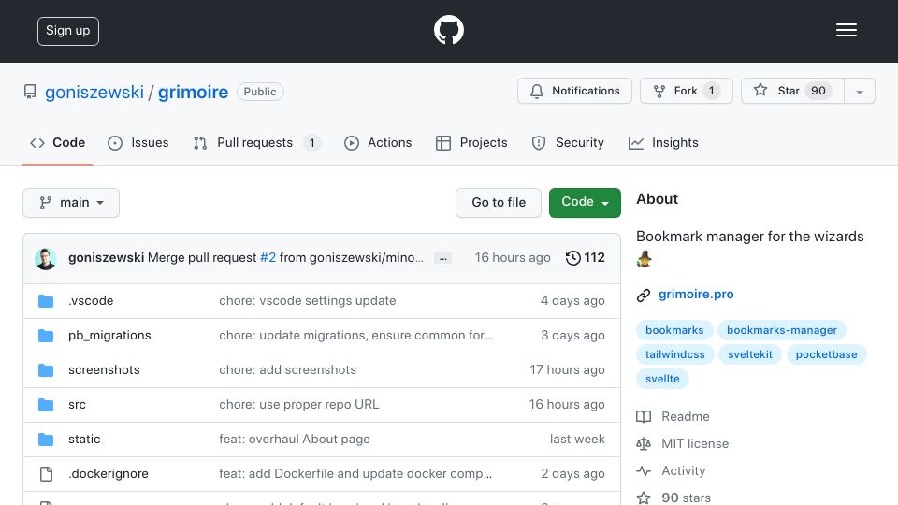
Task: Open the static folder
Action: click(84, 440)
